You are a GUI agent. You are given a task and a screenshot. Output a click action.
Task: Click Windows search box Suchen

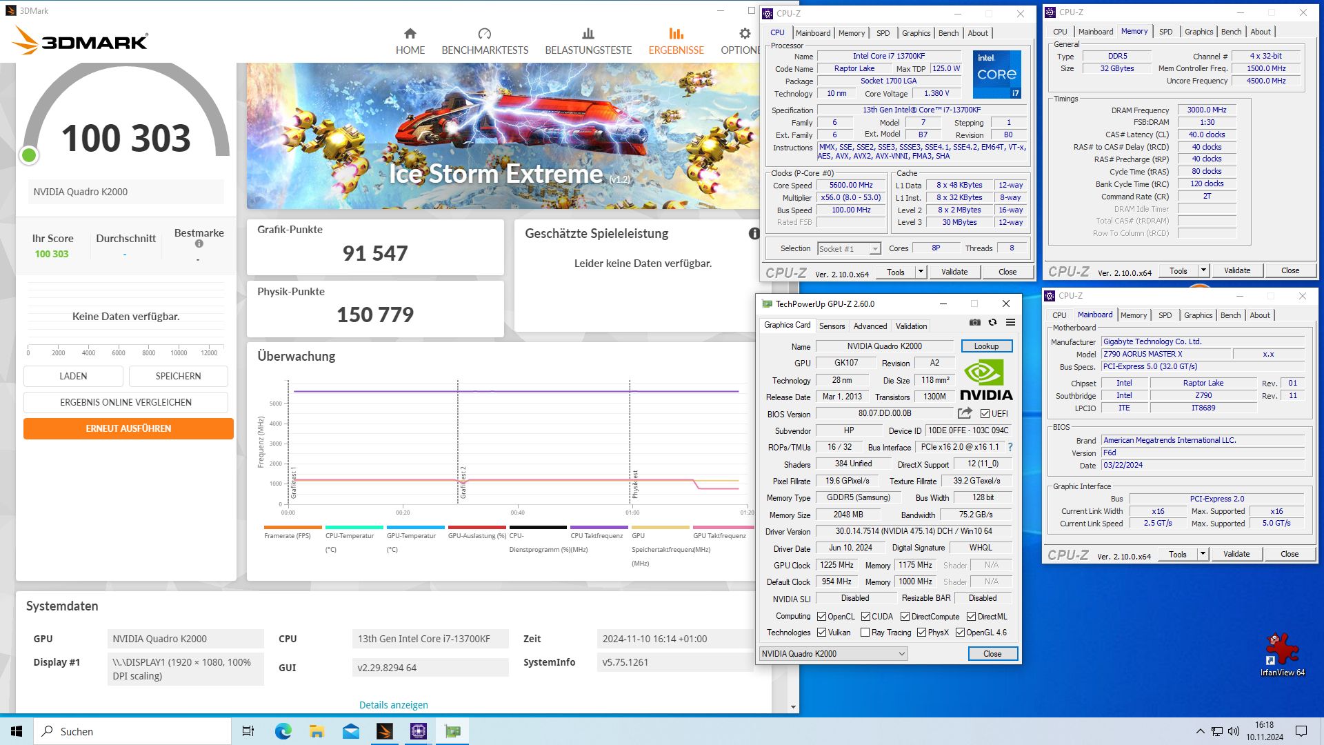pos(132,731)
